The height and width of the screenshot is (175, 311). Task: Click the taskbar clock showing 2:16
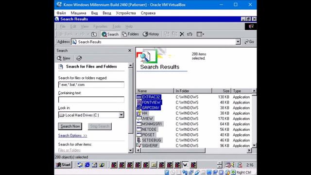250,165
